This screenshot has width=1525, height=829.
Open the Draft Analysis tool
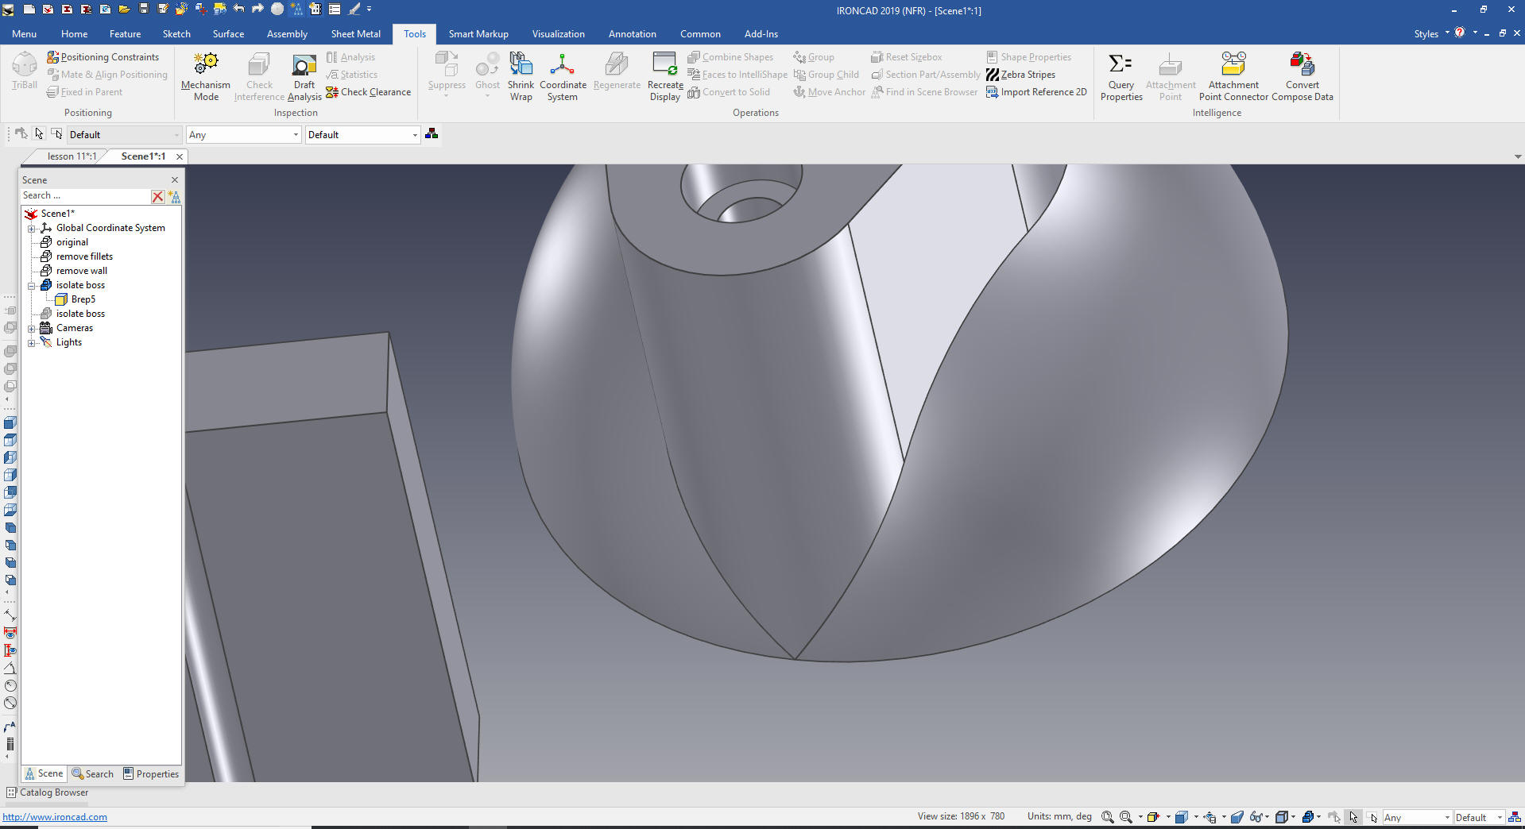(304, 65)
